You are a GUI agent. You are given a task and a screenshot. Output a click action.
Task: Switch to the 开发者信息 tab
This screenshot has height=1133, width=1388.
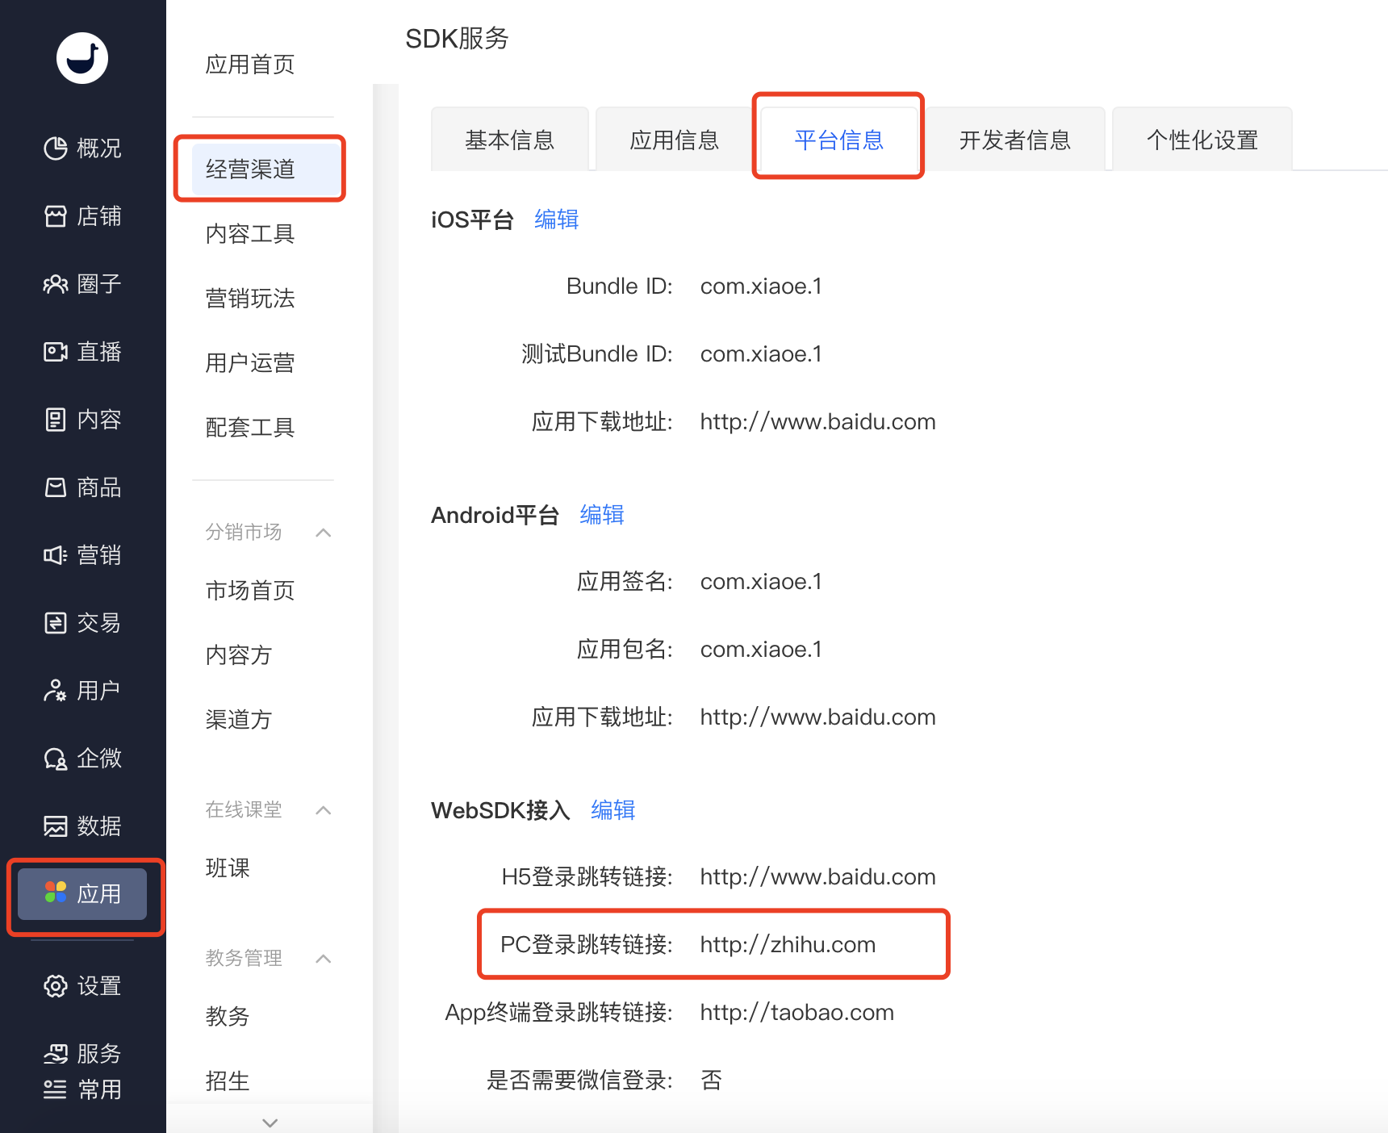1014,140
